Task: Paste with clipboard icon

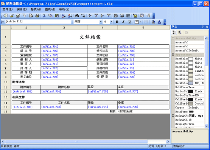Action: pyautogui.click(x=57, y=16)
